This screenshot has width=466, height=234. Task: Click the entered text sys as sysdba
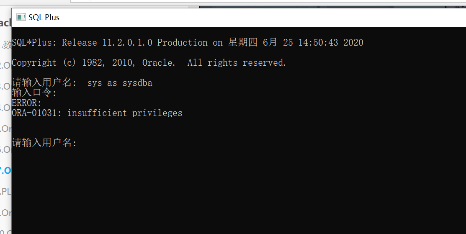click(120, 83)
